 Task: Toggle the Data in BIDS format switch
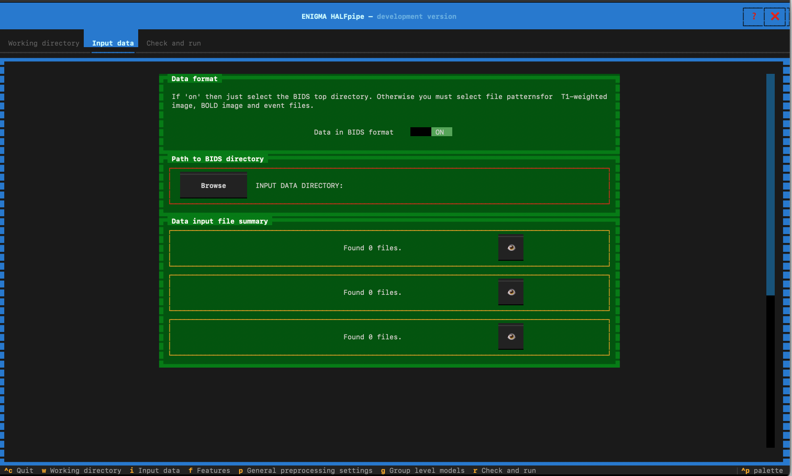pyautogui.click(x=431, y=132)
